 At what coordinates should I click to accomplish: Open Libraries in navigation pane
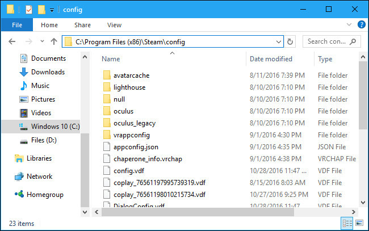click(x=39, y=158)
